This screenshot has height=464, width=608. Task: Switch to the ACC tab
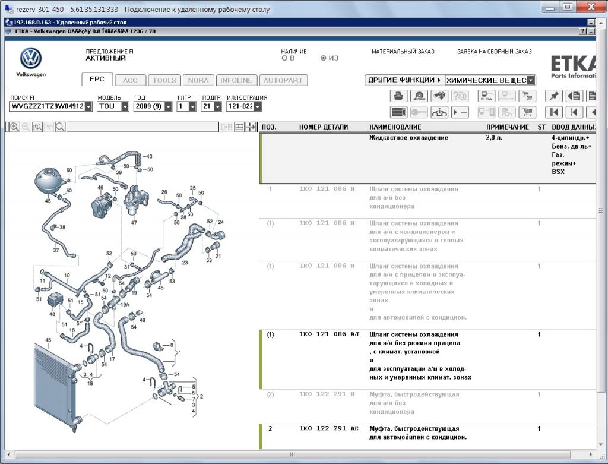point(130,80)
